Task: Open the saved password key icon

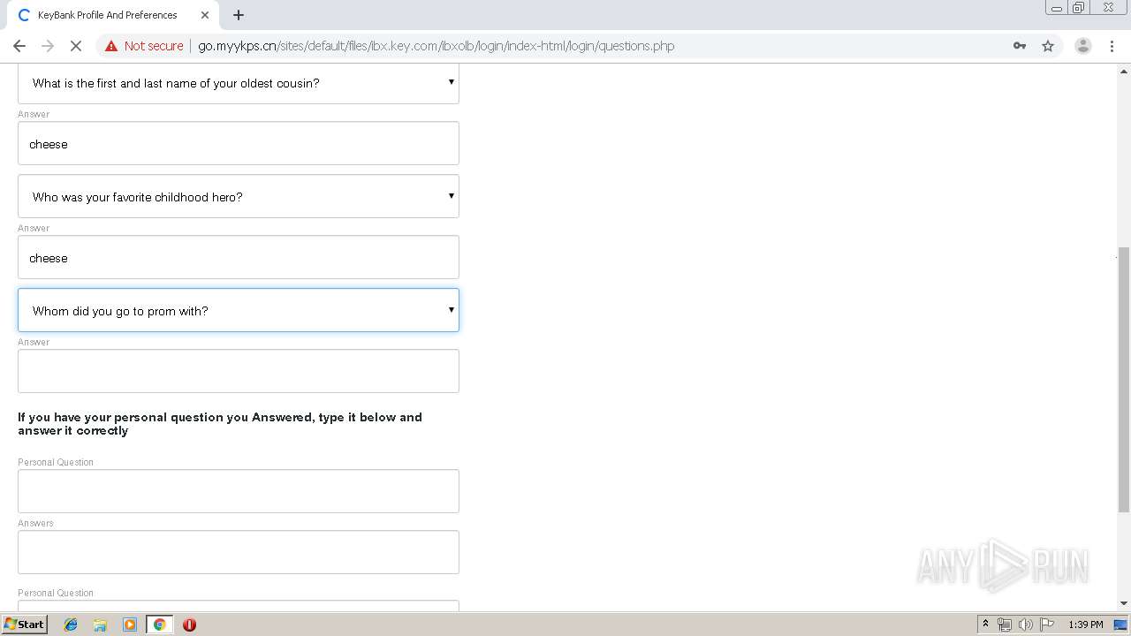Action: point(1020,46)
